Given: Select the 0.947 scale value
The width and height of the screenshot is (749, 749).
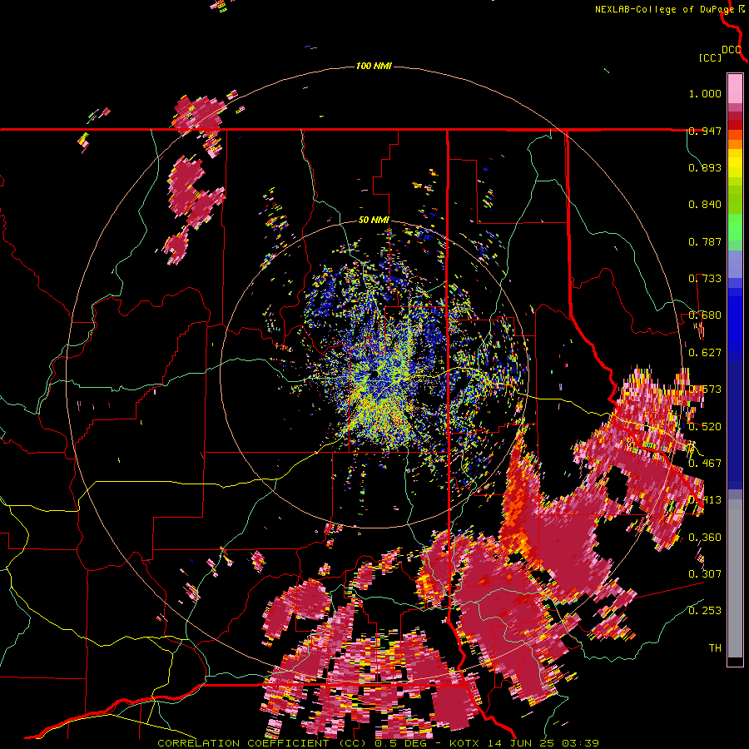Looking at the screenshot, I should click(705, 131).
